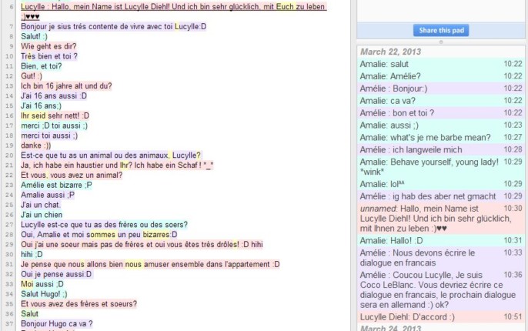Click the 'Lucylle Diehl: D'accord :)' chat message
The width and height of the screenshot is (528, 331).
coord(408,316)
